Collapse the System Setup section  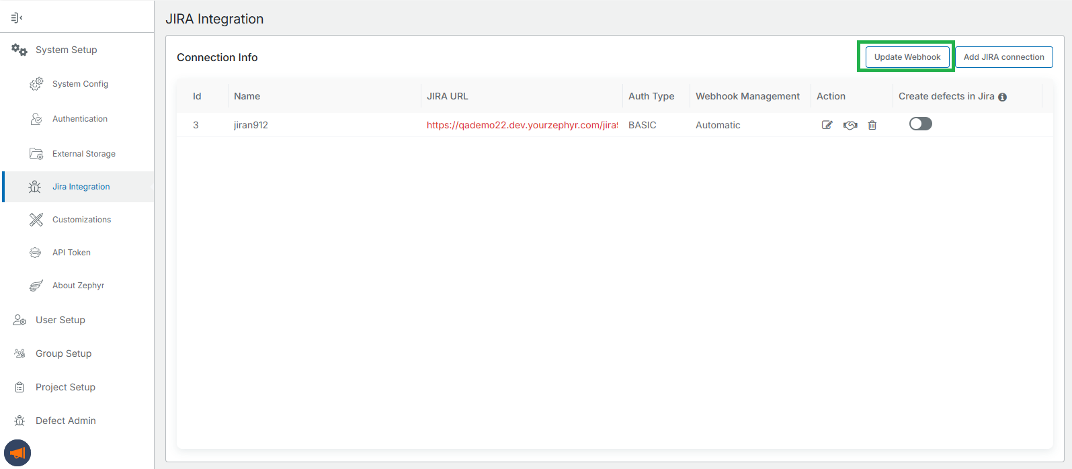tap(66, 50)
